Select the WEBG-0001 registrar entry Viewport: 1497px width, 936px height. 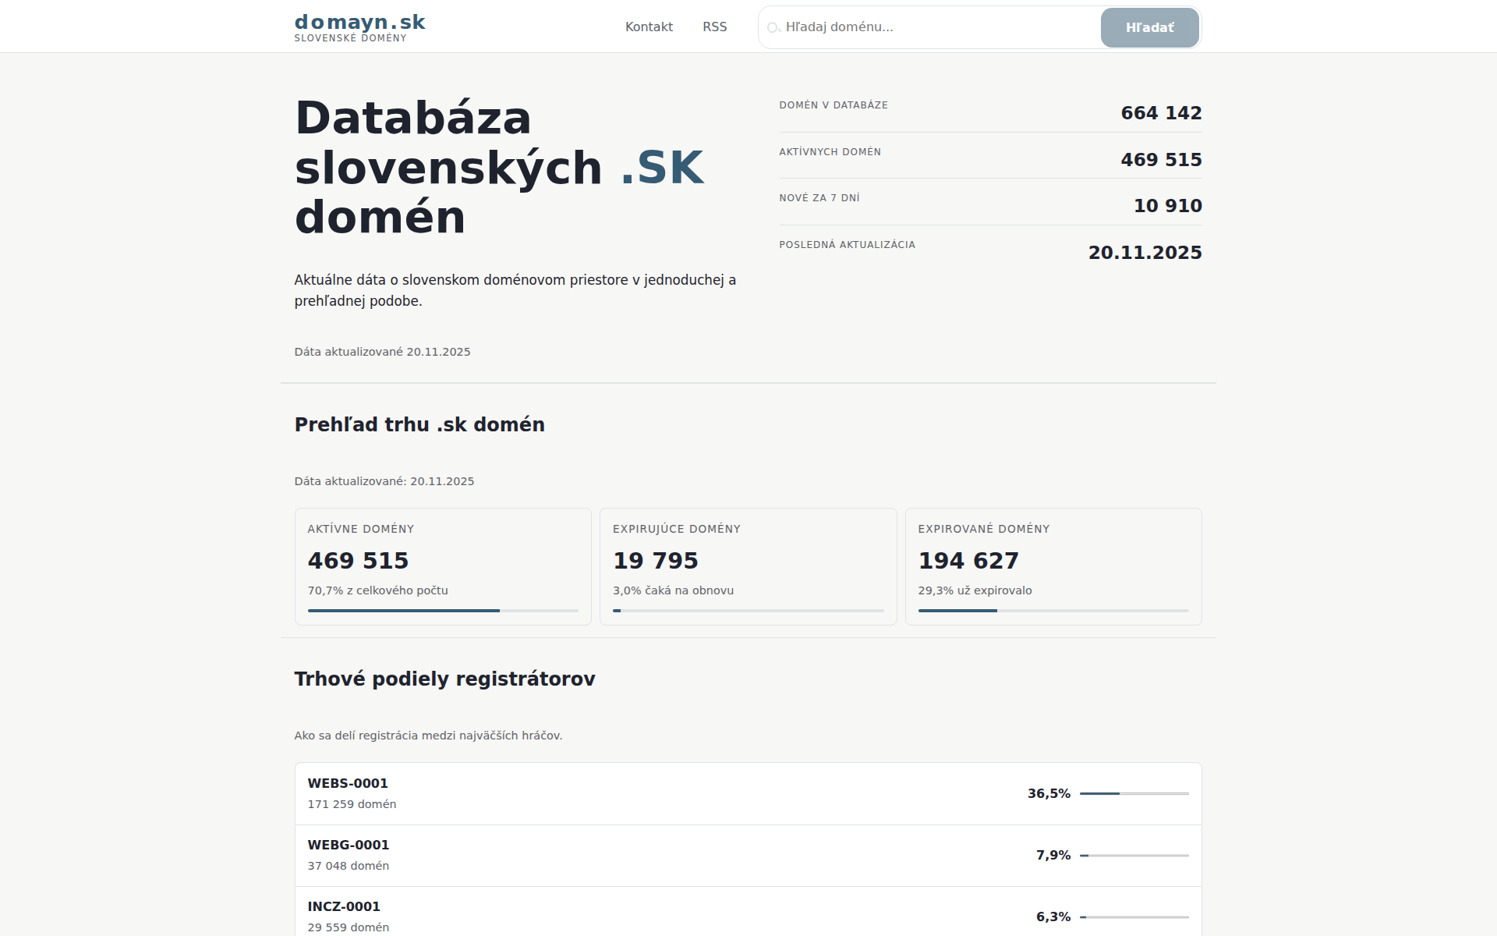point(748,854)
